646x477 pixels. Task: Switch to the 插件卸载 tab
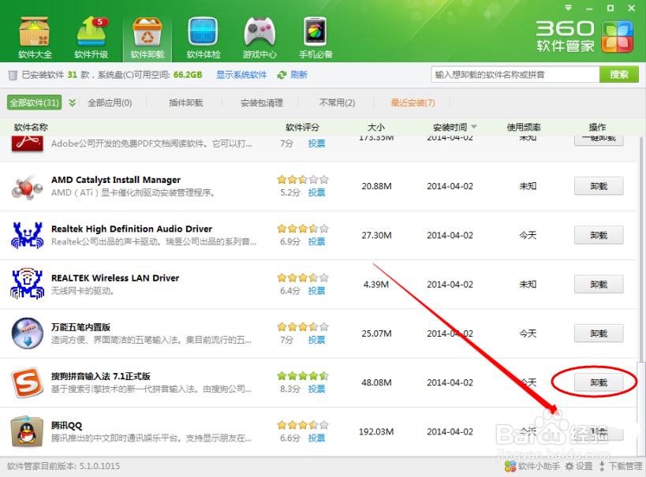tap(186, 102)
